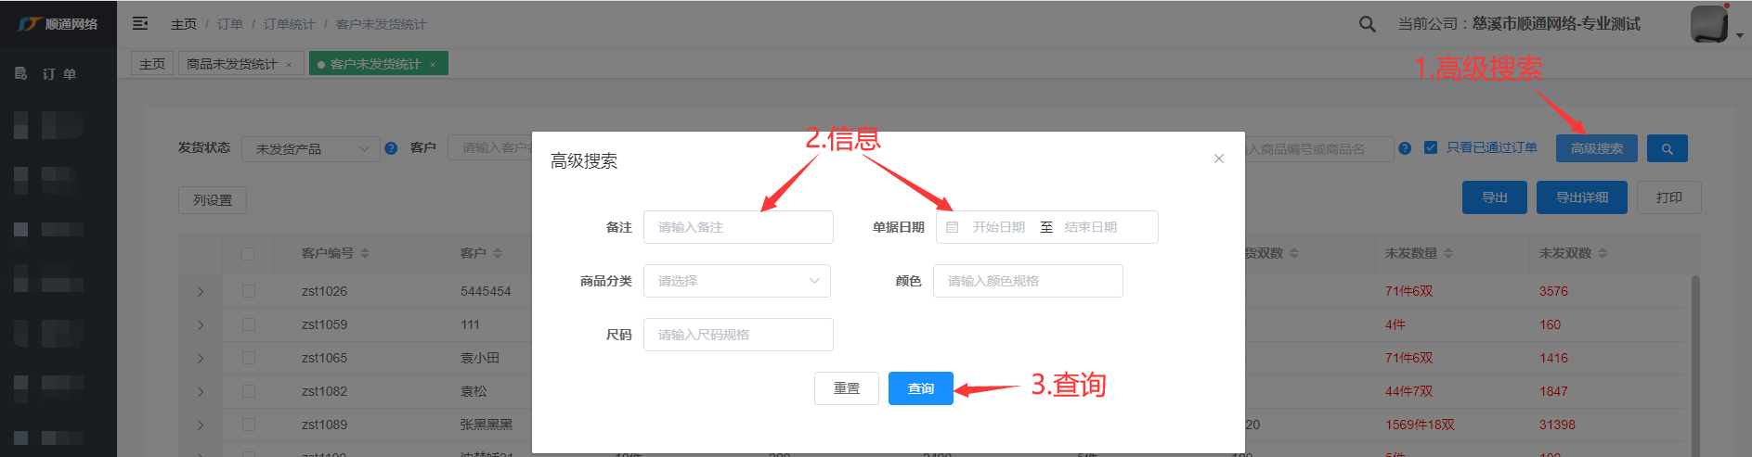Click the calendar icon in 单据日期 field

coord(953,227)
